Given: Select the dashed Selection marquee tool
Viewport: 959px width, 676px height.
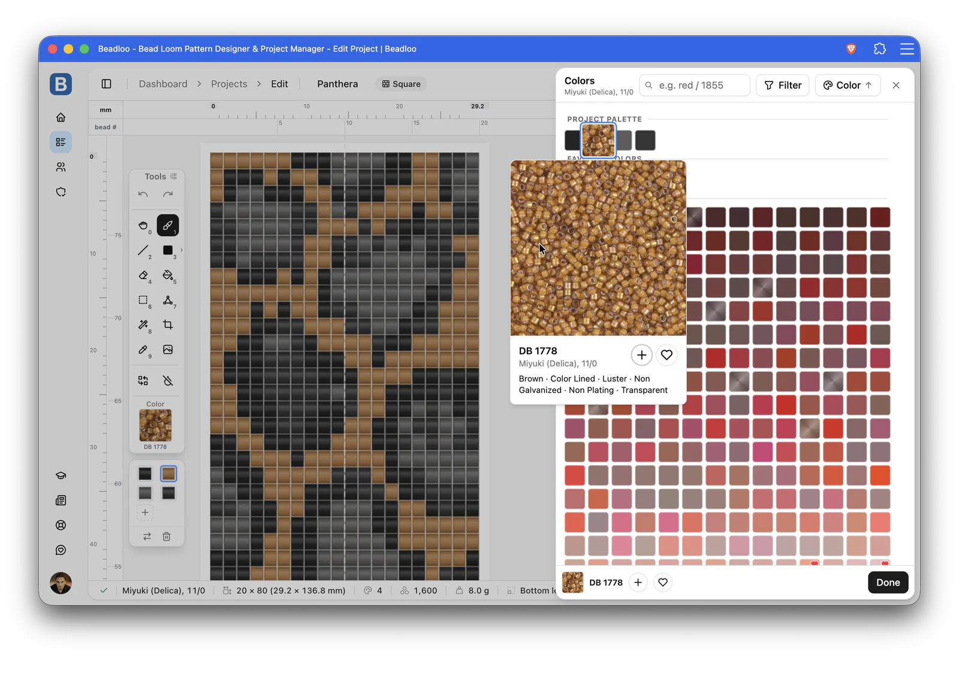Looking at the screenshot, I should point(143,300).
